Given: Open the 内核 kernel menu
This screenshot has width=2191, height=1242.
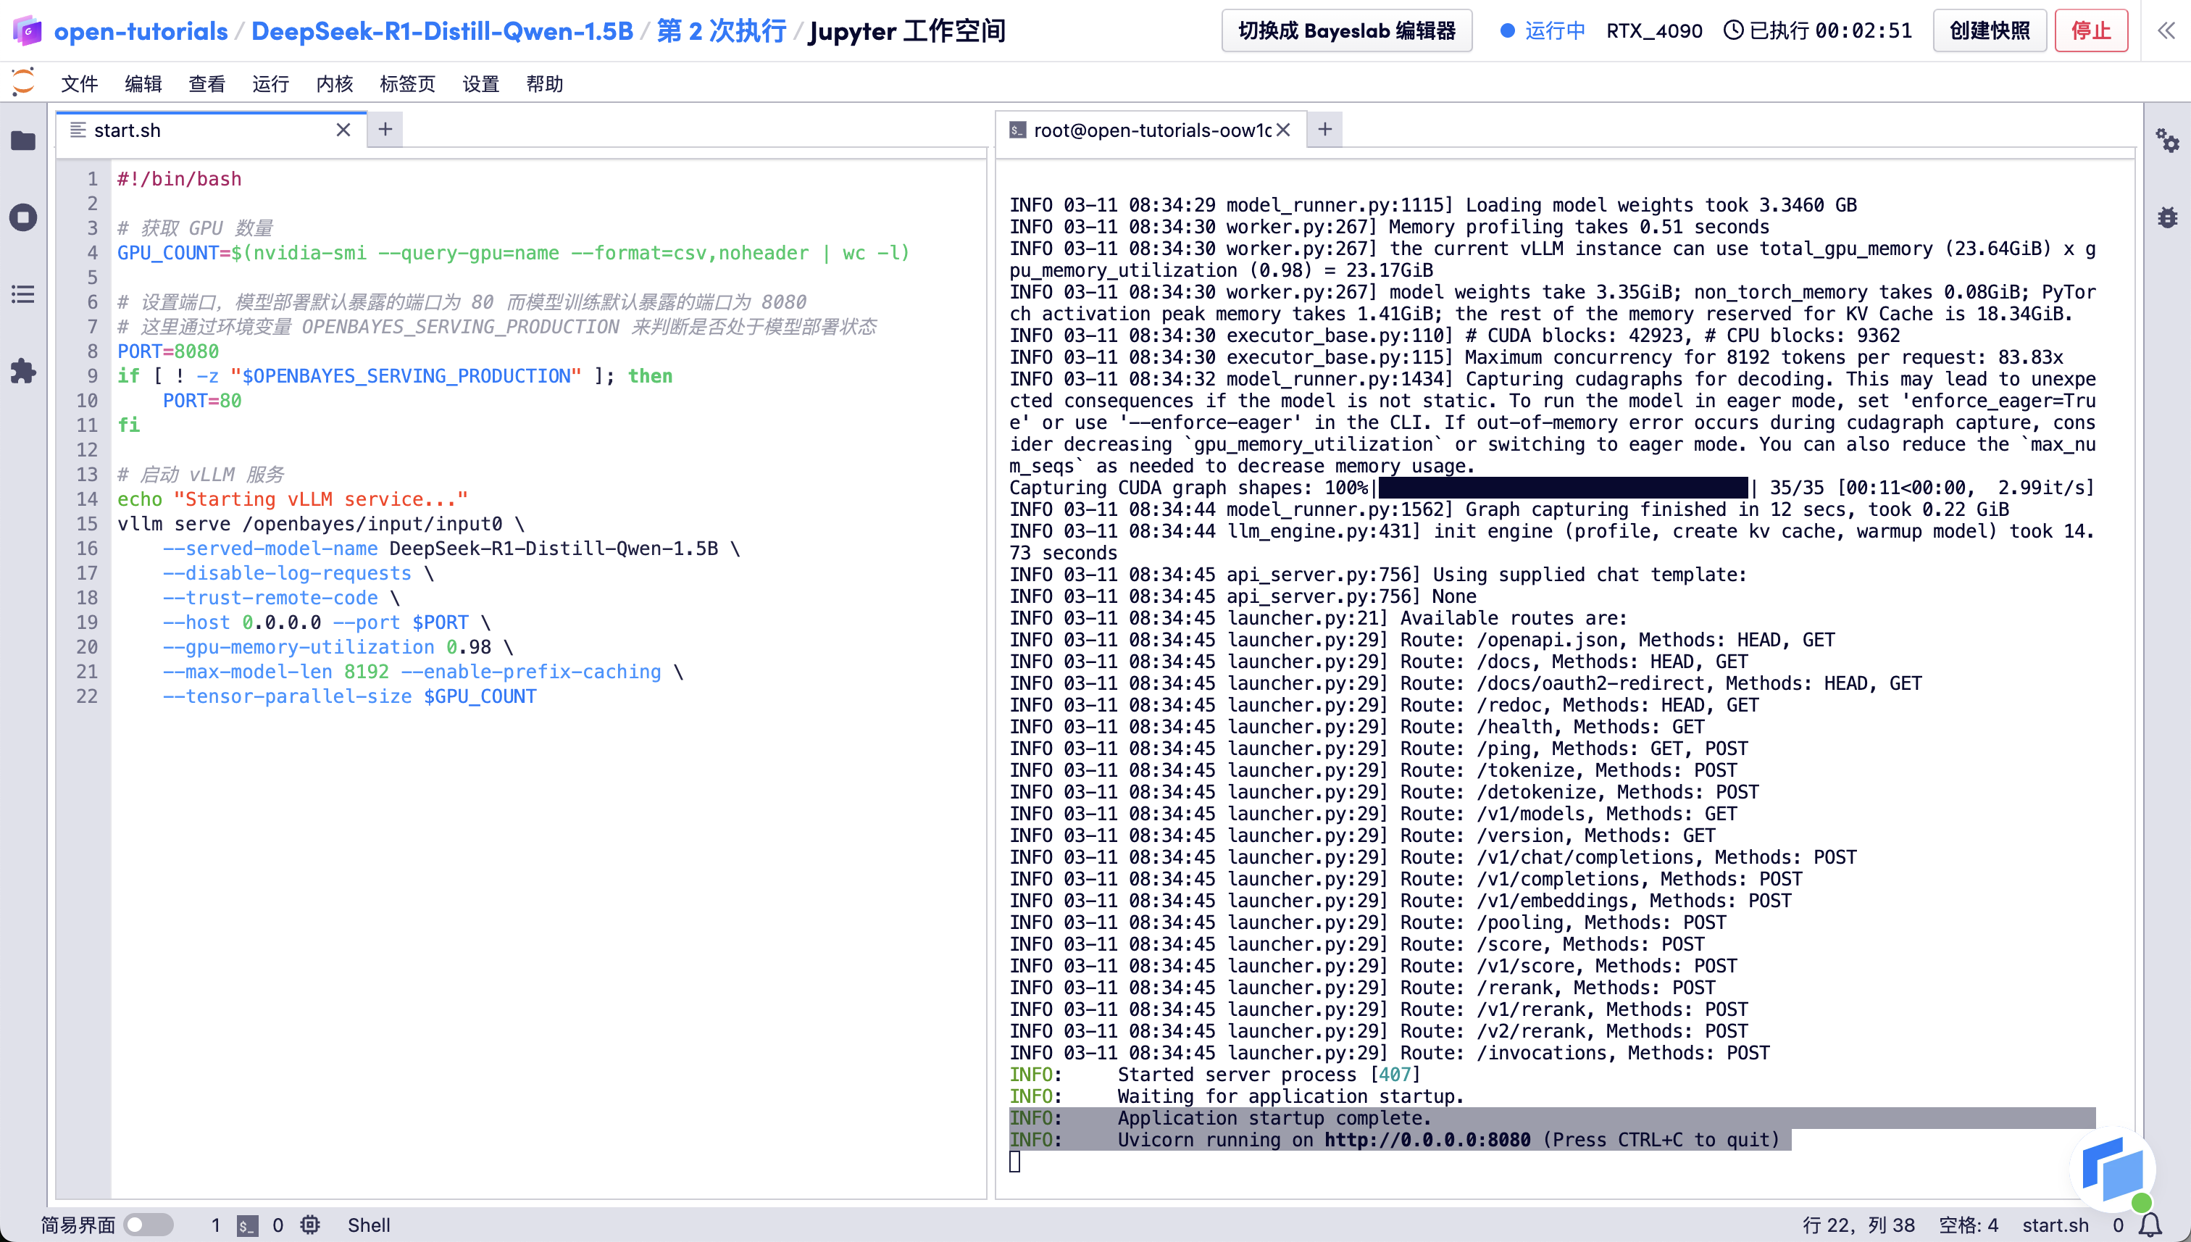Looking at the screenshot, I should pyautogui.click(x=334, y=83).
